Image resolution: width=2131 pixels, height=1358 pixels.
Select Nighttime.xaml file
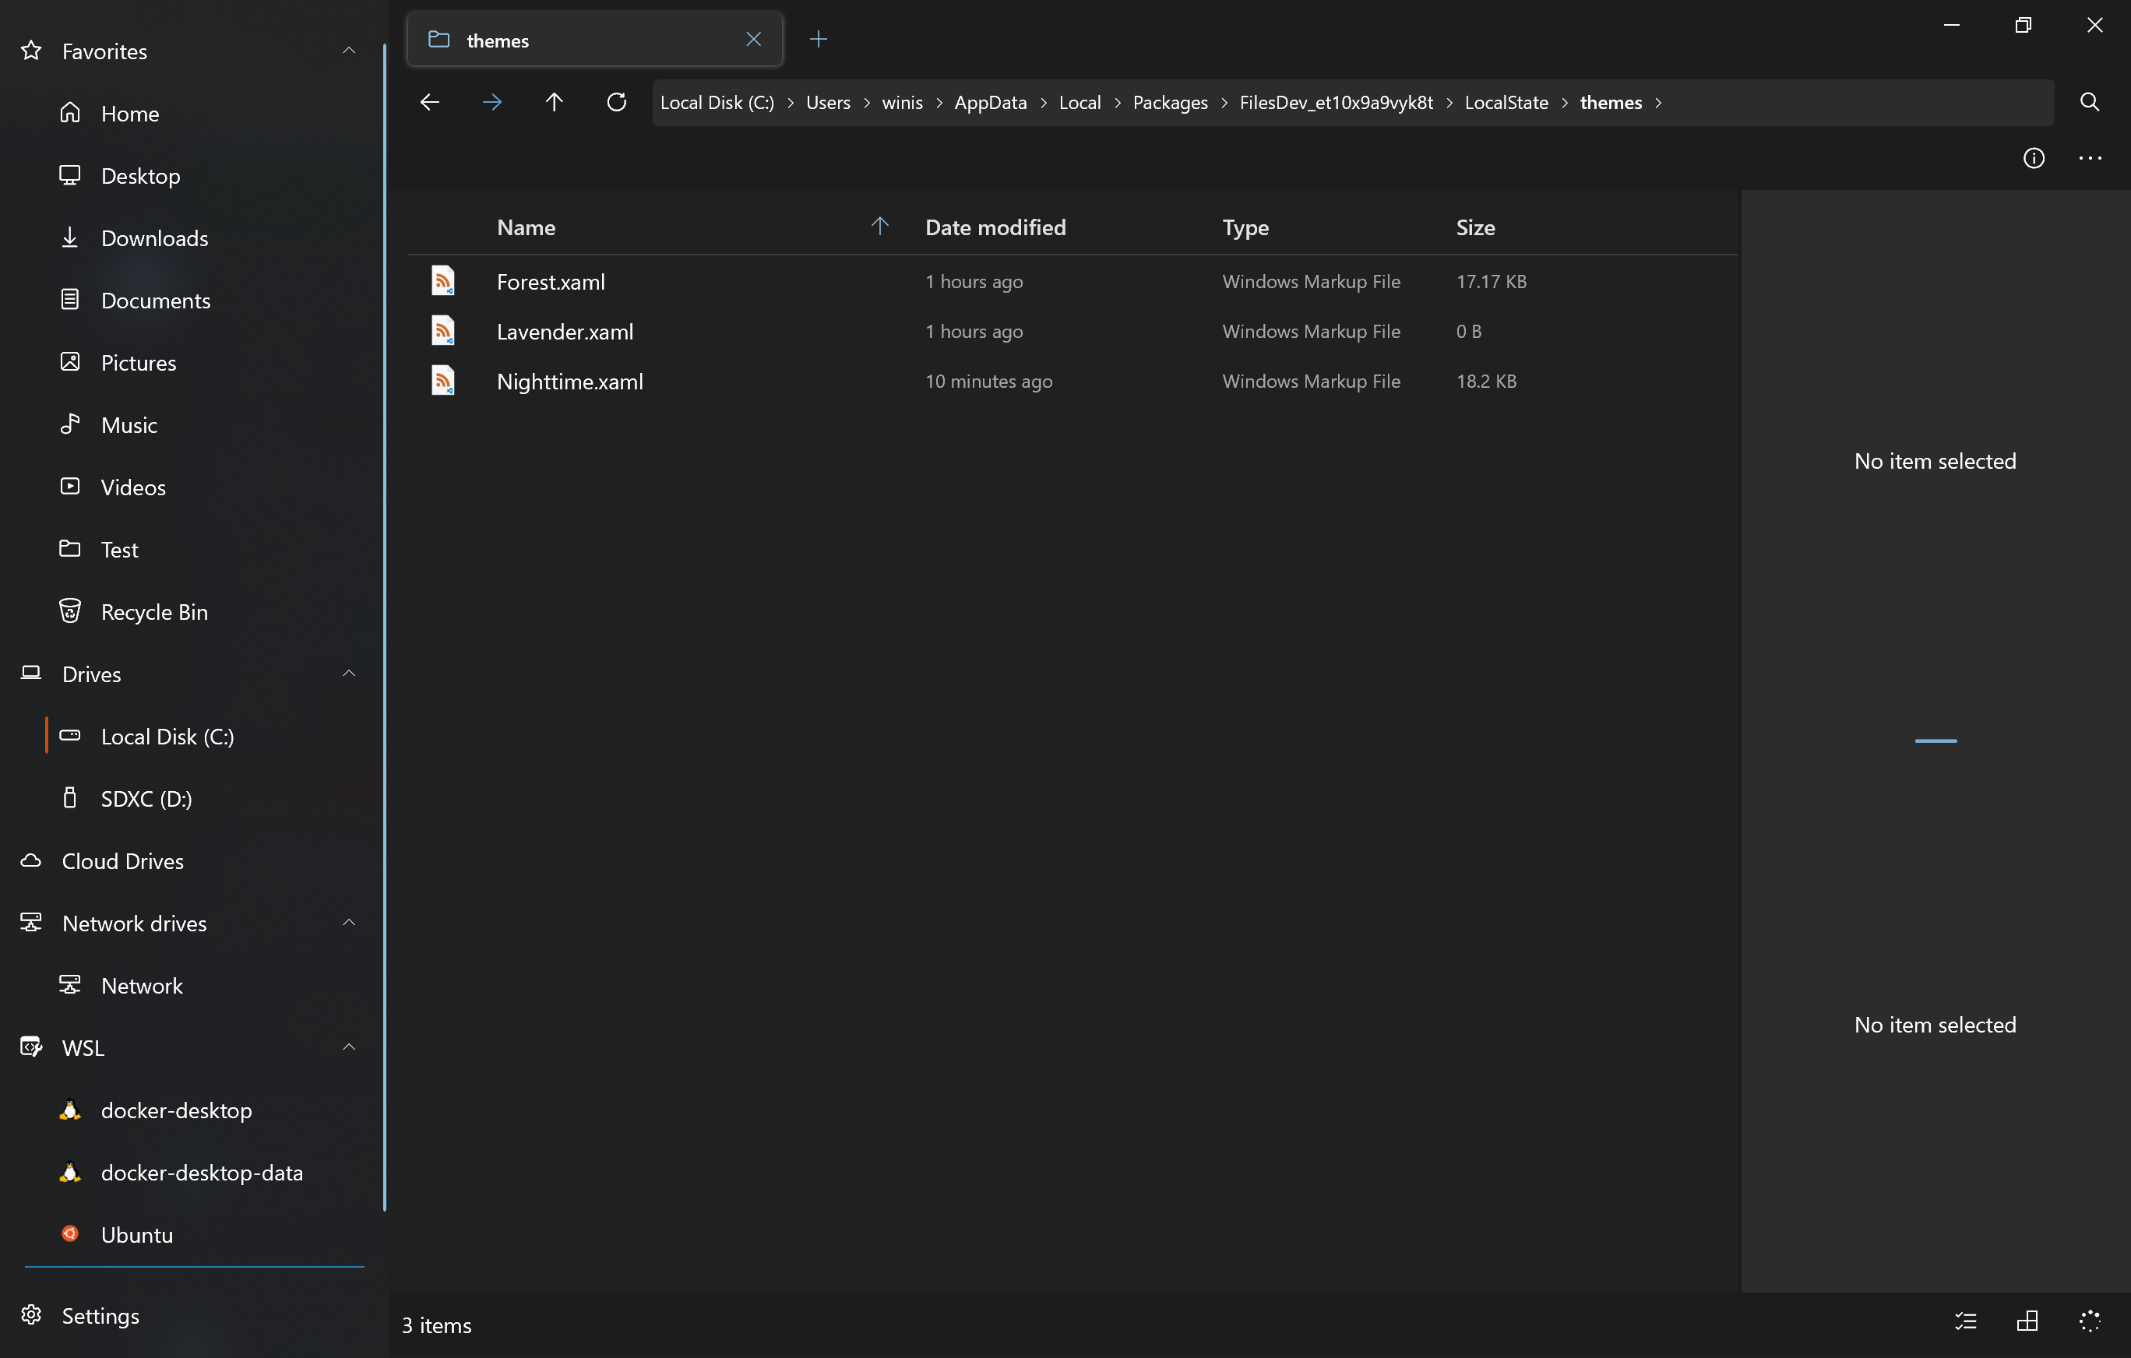coord(1073,382)
